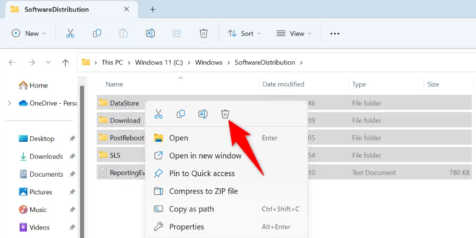The image size is (476, 238).
Task: Click the toolbar Cut scissors icon
Action: [70, 33]
